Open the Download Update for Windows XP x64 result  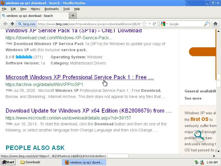click(88, 111)
